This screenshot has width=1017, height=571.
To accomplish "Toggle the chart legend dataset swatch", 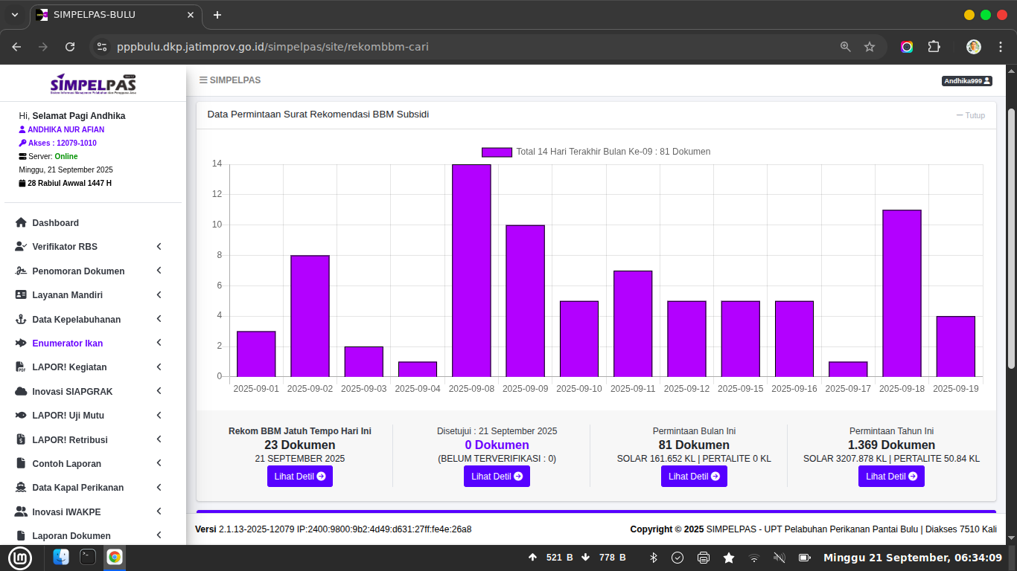I will 497,152.
